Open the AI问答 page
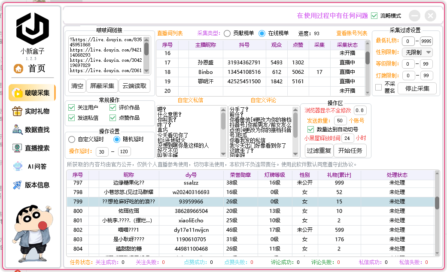 click(x=32, y=166)
